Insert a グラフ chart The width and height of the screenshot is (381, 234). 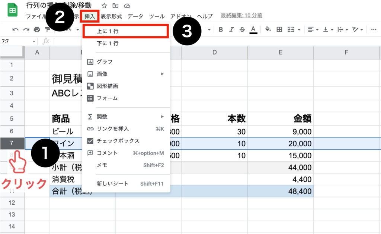point(126,62)
